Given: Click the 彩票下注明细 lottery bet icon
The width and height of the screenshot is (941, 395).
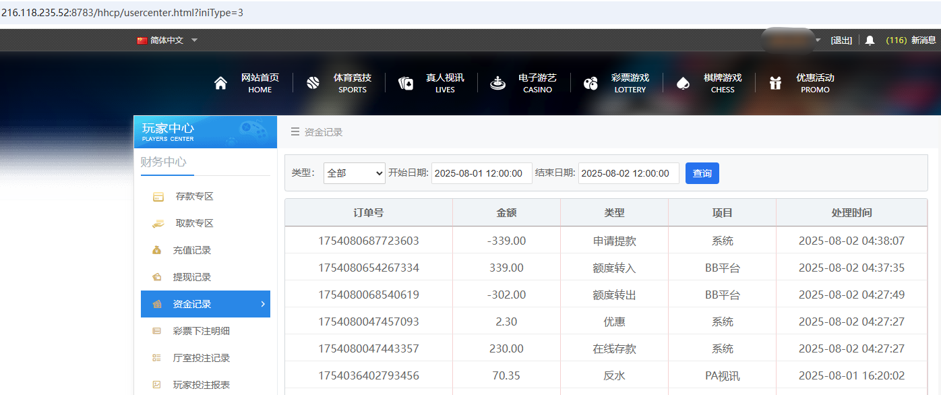Looking at the screenshot, I should tap(156, 331).
